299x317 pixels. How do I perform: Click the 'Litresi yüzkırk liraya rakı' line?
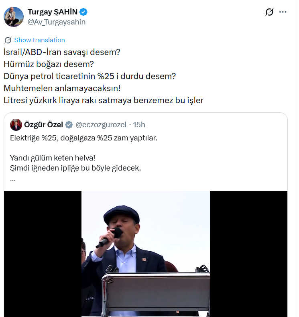pyautogui.click(x=103, y=100)
